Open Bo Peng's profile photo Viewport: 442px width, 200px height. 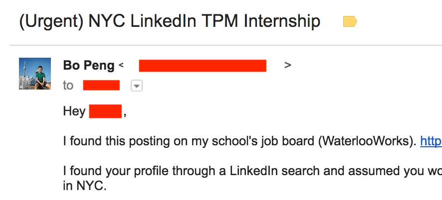[x=35, y=74]
